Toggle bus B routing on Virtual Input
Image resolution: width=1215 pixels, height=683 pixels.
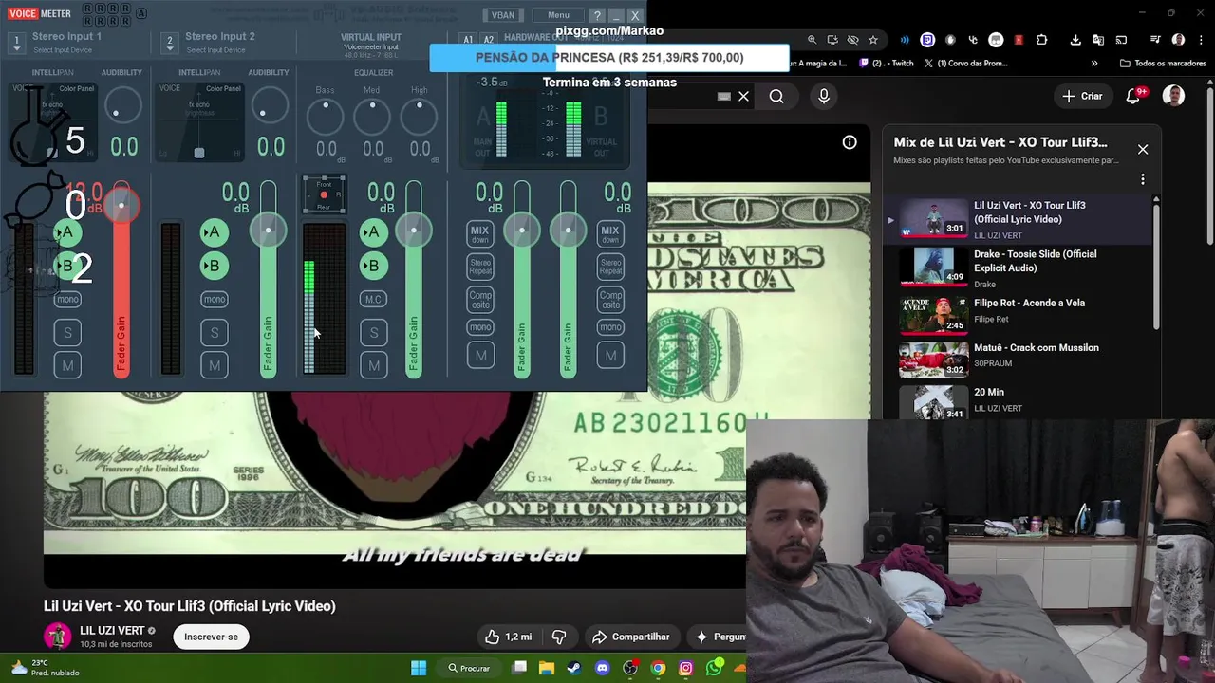pyautogui.click(x=373, y=266)
